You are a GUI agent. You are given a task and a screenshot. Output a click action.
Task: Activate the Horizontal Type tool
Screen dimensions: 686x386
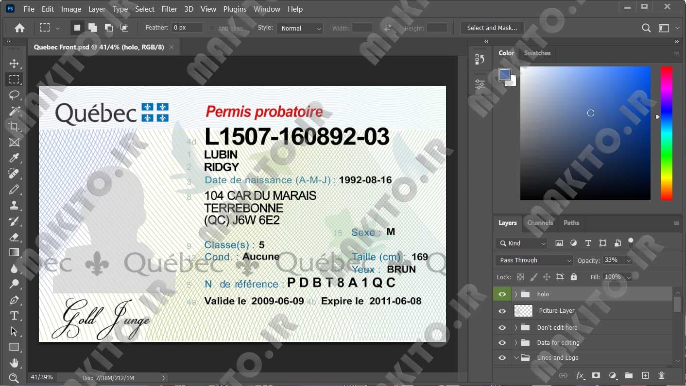(x=14, y=316)
